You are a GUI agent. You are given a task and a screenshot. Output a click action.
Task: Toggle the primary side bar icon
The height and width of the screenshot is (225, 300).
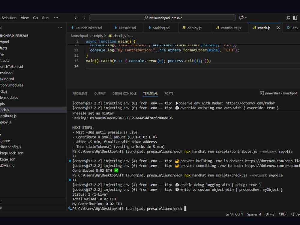point(295,18)
